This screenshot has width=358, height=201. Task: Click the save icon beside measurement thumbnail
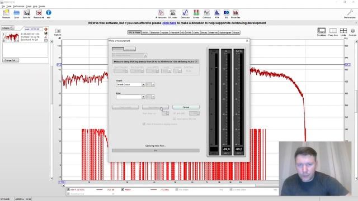click(x=46, y=33)
